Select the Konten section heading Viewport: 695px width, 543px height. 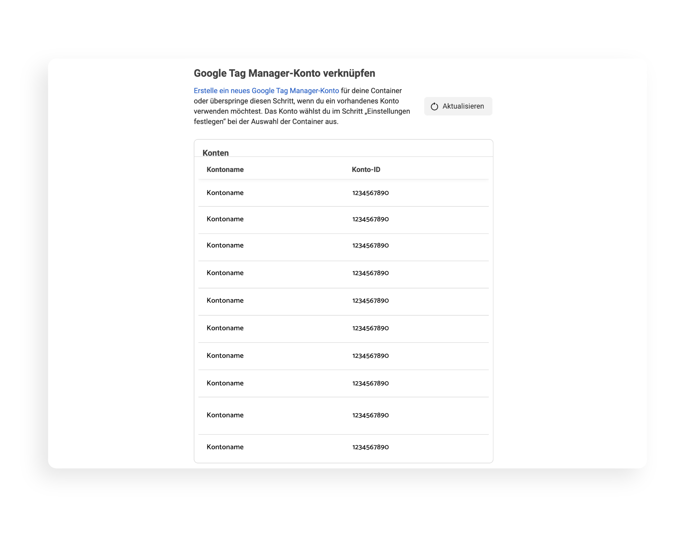tap(216, 153)
